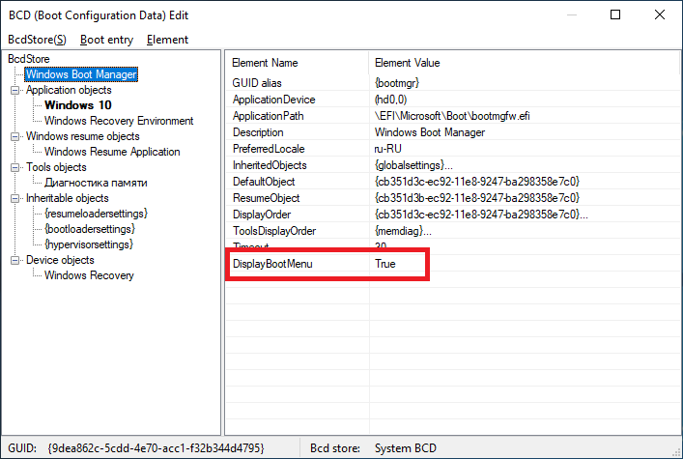This screenshot has height=459, width=683.
Task: Open the BcdStore(S) menu
Action: point(37,40)
